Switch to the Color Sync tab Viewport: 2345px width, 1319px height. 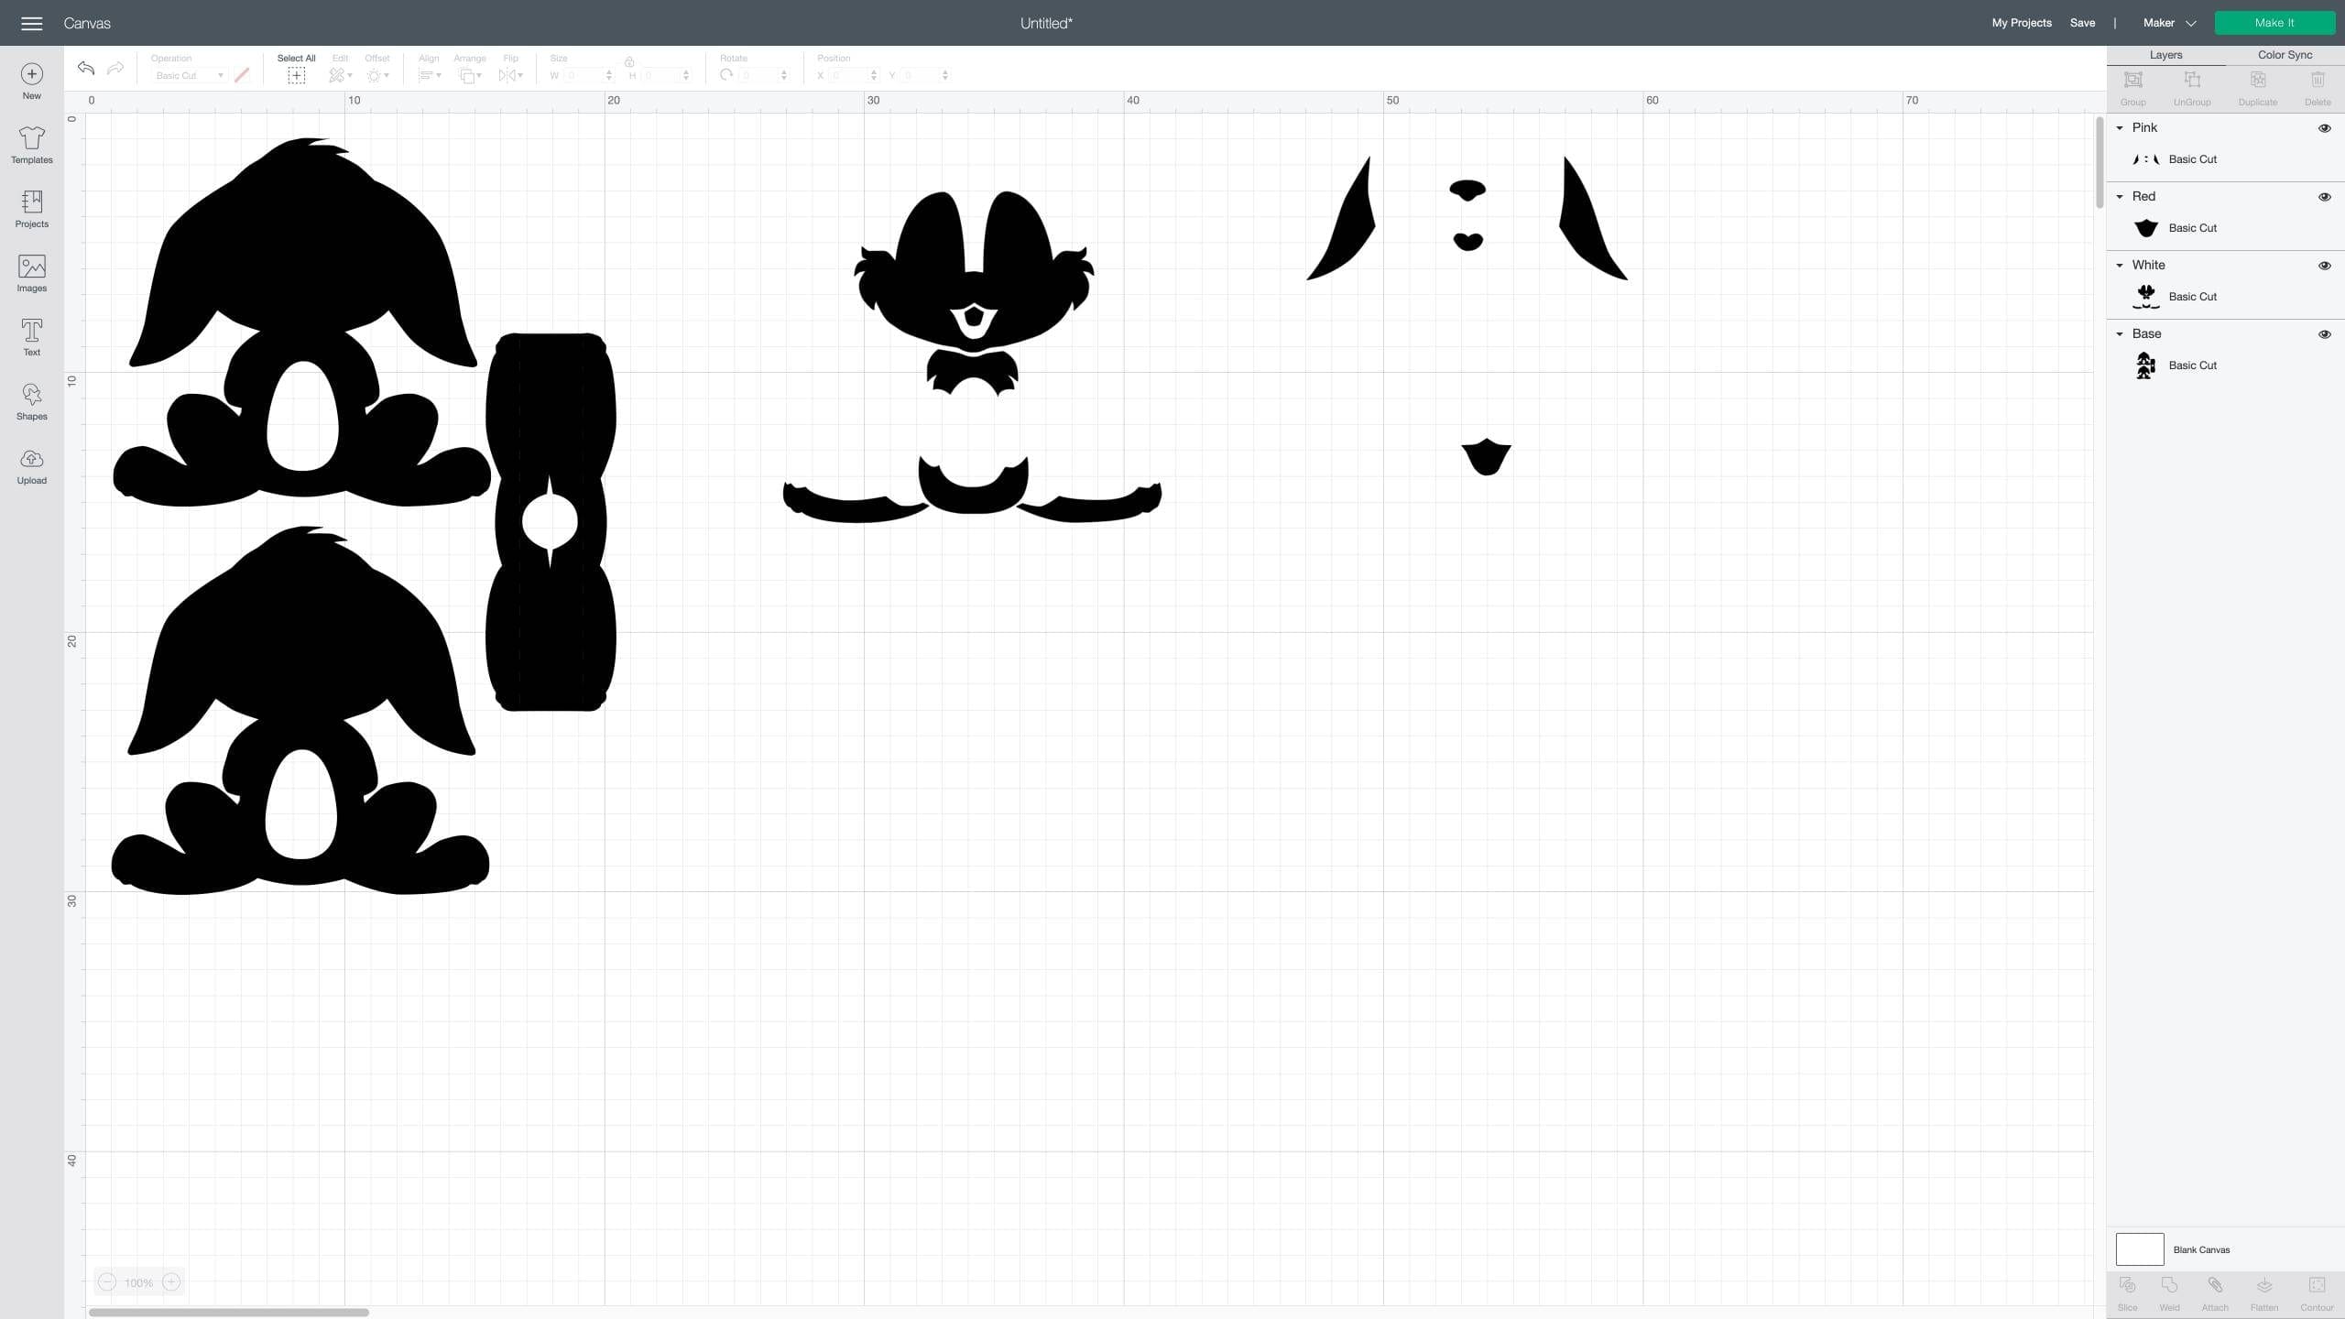[2285, 55]
